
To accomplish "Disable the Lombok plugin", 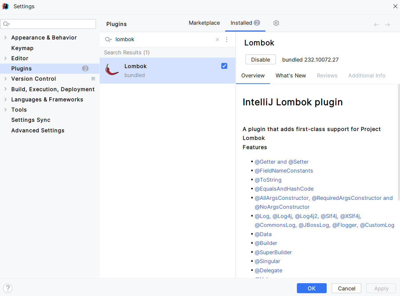I will [260, 60].
